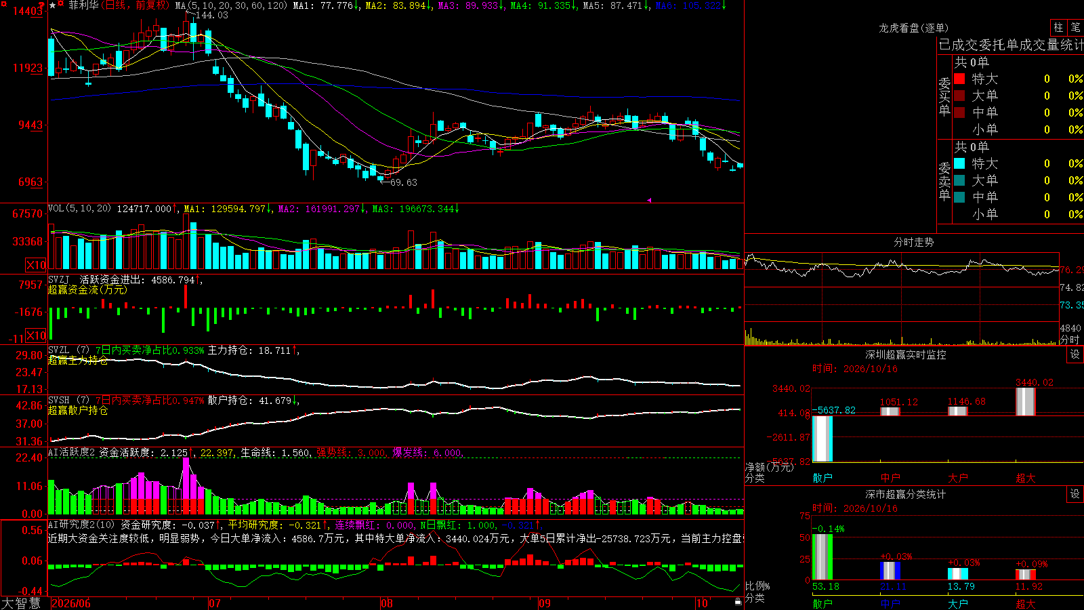This screenshot has height=610, width=1084.
Task: Click the 144.03 high price label on the chart
Action: pos(211,15)
